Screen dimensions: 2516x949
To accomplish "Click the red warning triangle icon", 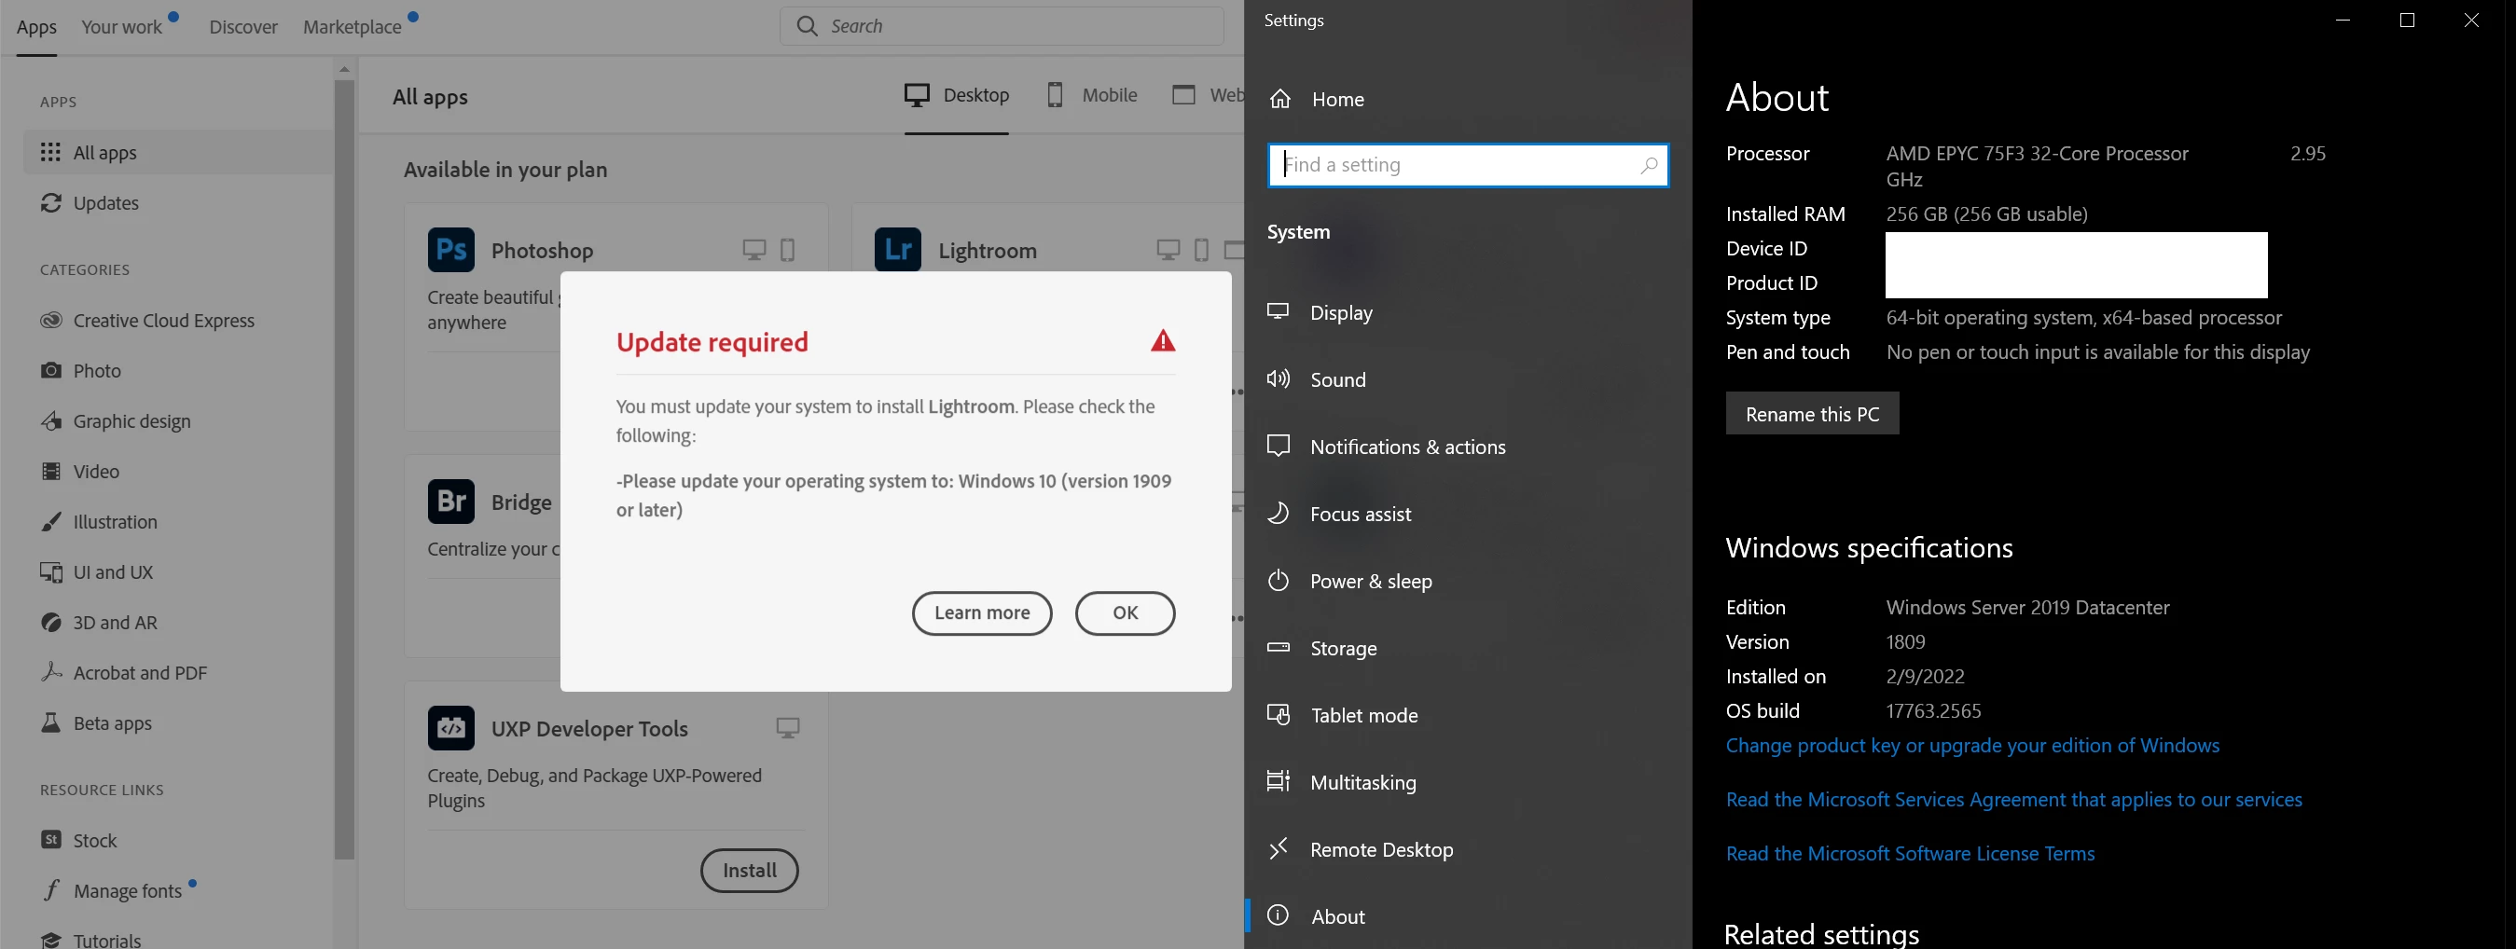I will [x=1162, y=341].
